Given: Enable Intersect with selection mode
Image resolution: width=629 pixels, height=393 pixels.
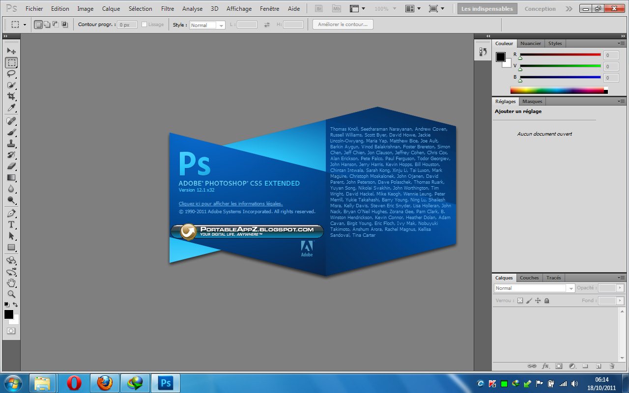Looking at the screenshot, I should click(64, 25).
